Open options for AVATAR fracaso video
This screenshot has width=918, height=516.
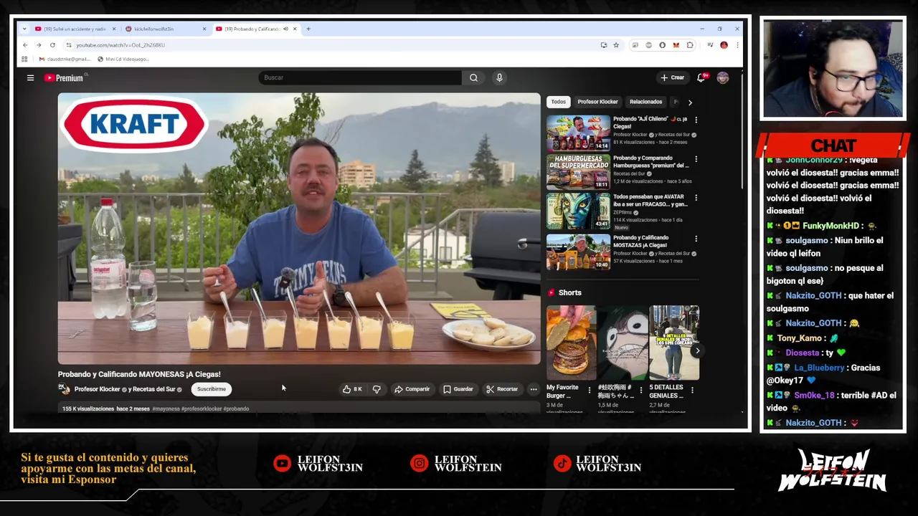pyautogui.click(x=696, y=198)
